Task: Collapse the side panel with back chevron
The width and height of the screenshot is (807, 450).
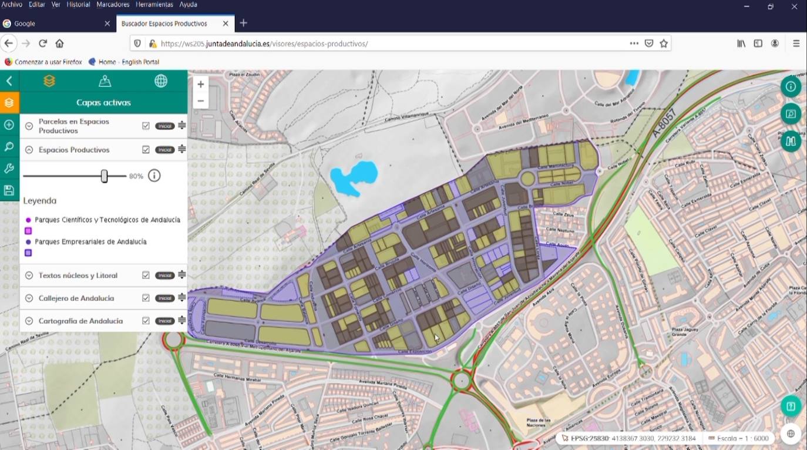Action: [9, 81]
